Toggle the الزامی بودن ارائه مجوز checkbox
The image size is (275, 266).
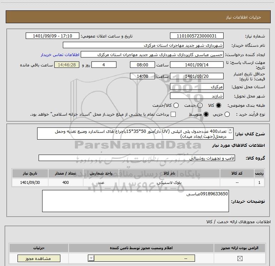(x=240, y=258)
